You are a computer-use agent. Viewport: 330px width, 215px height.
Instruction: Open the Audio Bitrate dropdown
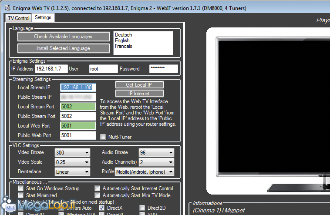coord(156,153)
